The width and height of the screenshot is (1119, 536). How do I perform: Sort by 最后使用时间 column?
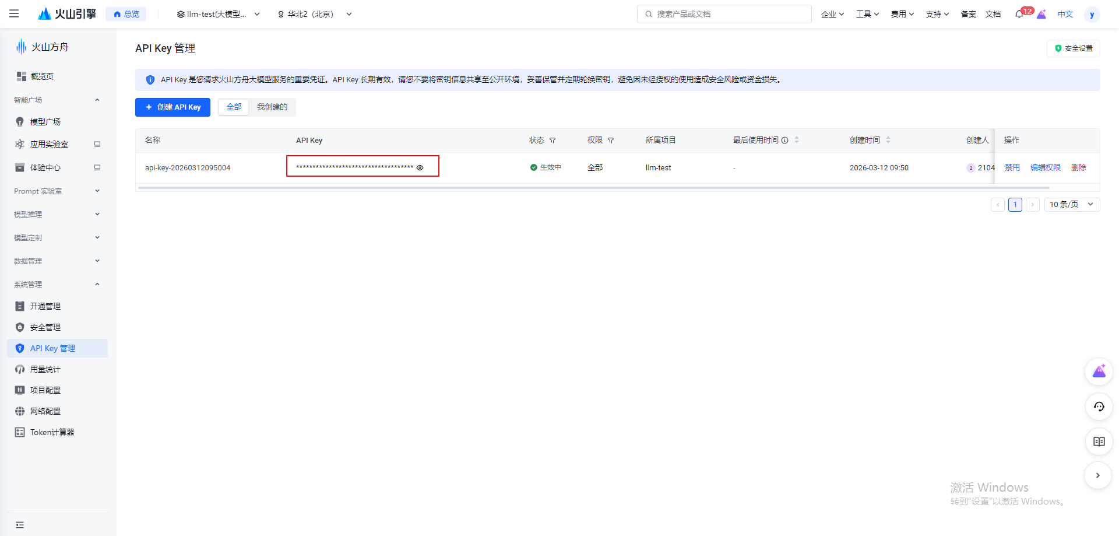click(x=797, y=140)
